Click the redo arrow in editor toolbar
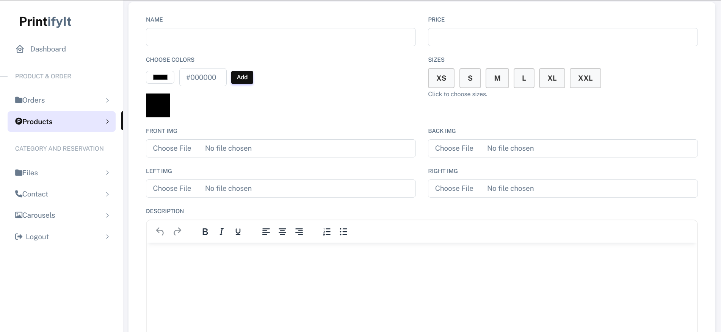721x332 pixels. tap(177, 232)
